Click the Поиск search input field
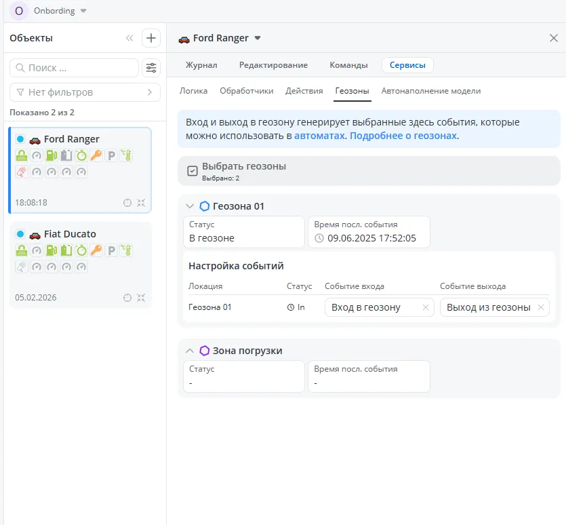The width and height of the screenshot is (566, 525). coord(78,68)
